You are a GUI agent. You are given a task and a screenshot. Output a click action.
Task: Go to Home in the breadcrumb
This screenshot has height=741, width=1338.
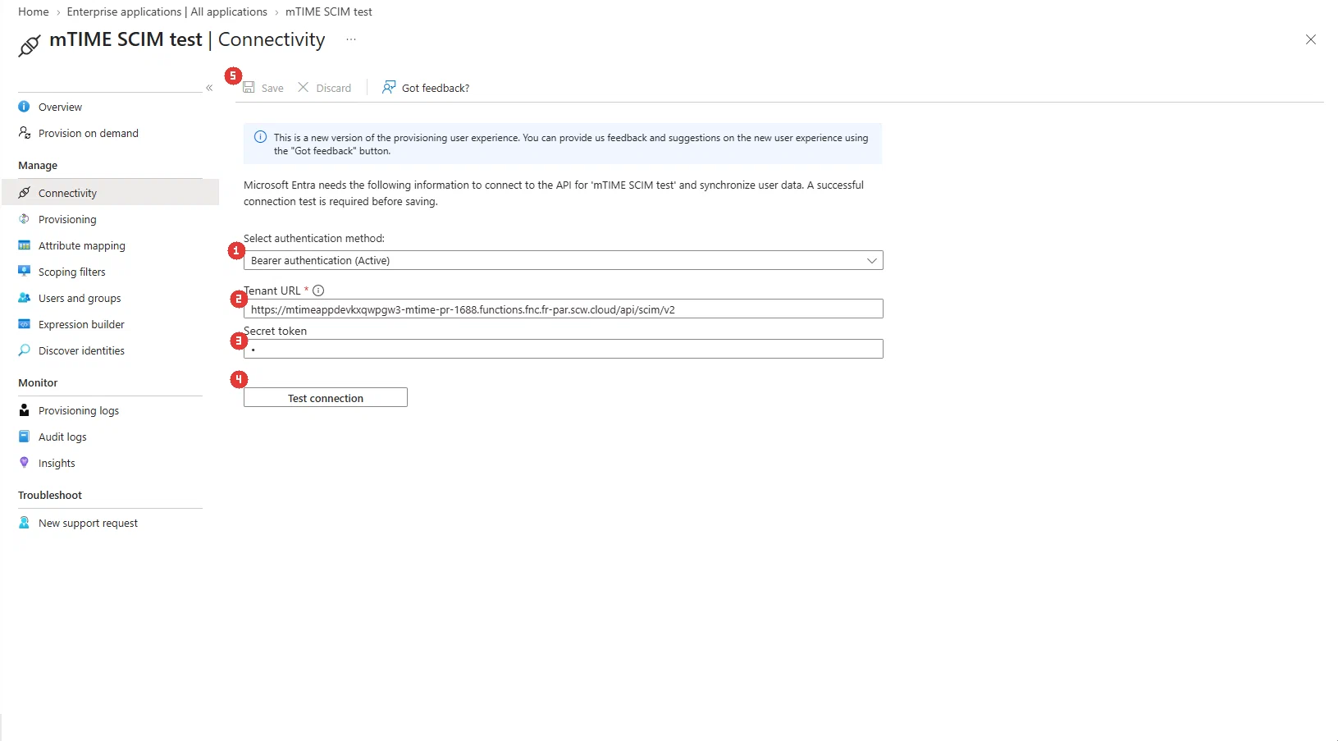[x=34, y=11]
